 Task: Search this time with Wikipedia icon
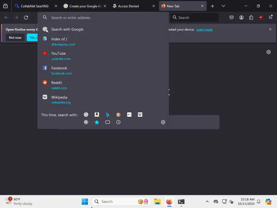(140, 115)
